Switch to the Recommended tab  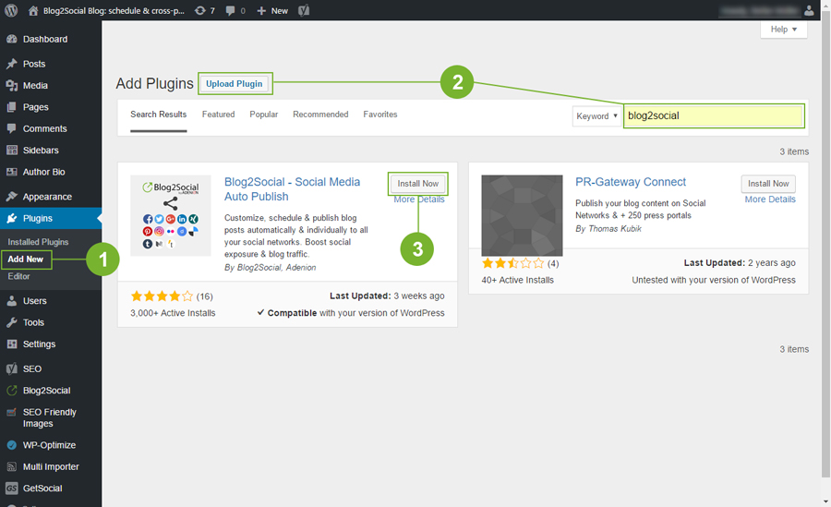pos(320,114)
